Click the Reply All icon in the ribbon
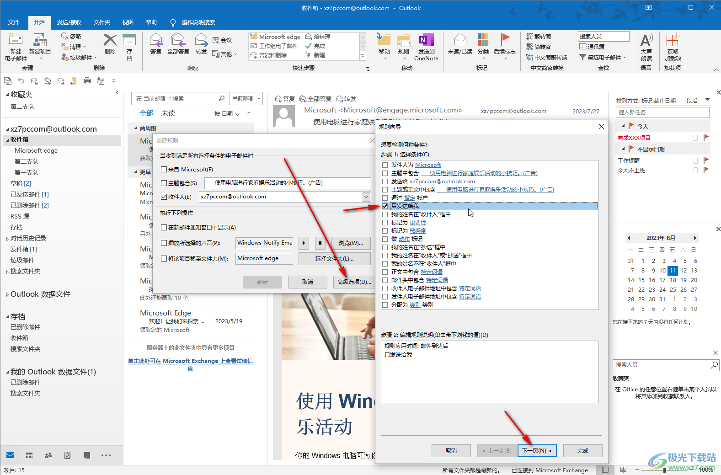The image size is (721, 475). [x=178, y=40]
